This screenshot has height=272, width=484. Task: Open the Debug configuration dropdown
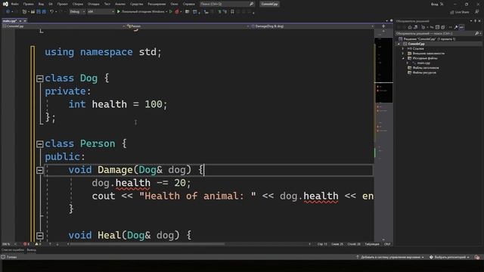[x=77, y=12]
